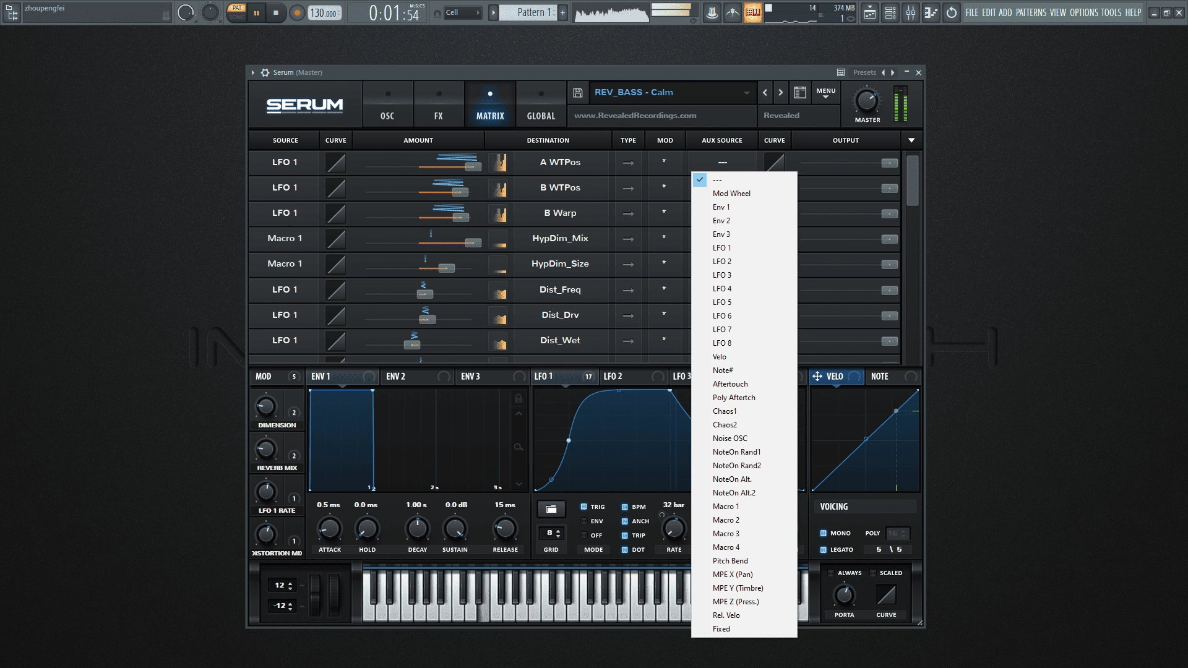Toggle PAT/SONG mode switch
This screenshot has height=668, width=1188.
tap(236, 12)
